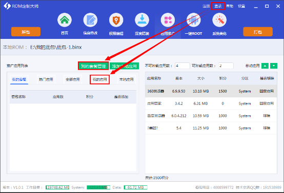Viewport: 284px width, 193px height.
Task: Open the 深度精简 deep slim icon
Action: coord(142,20)
